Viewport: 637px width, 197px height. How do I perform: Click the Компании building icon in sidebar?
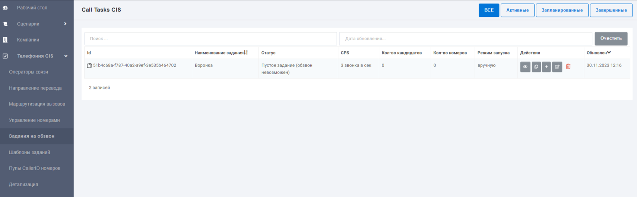pyautogui.click(x=5, y=39)
